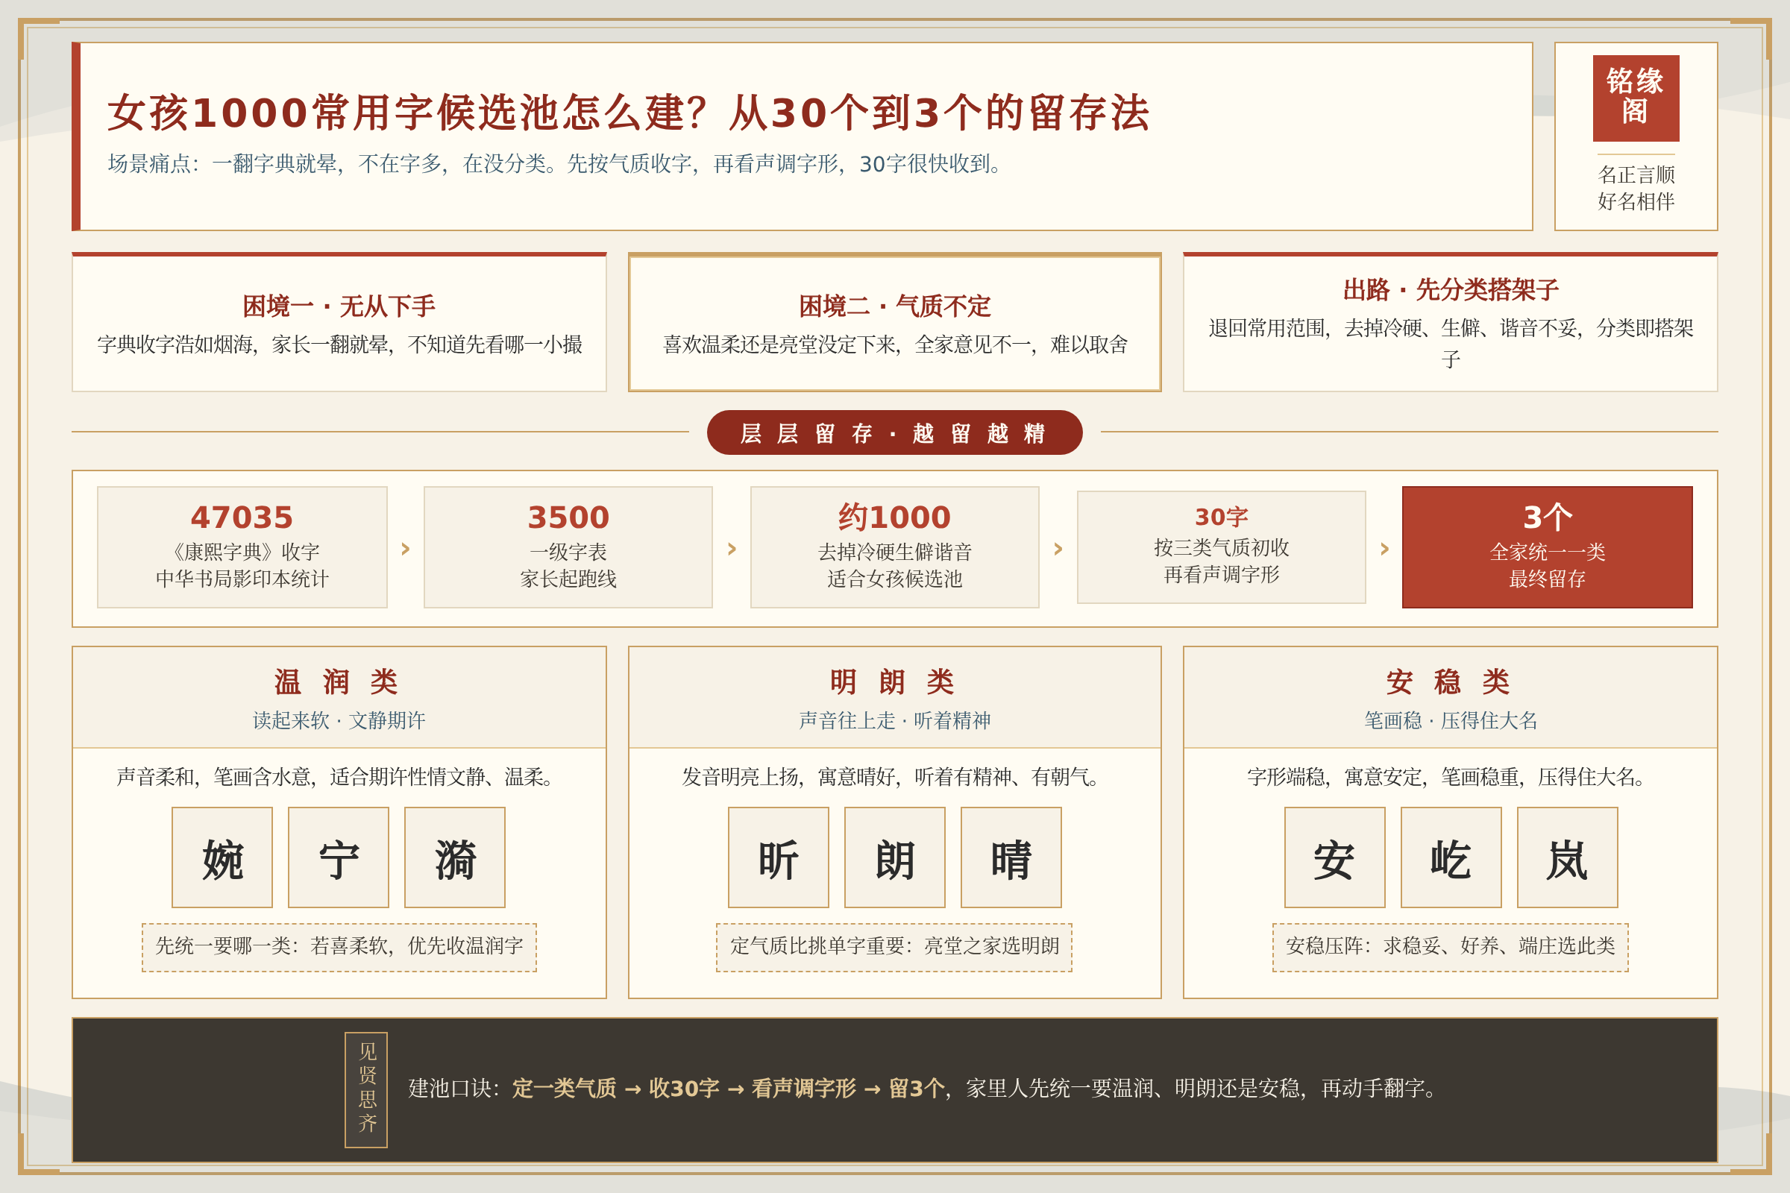Image resolution: width=1790 pixels, height=1193 pixels.
Task: Click the 层层留存·越留越精 pill banner
Action: 895,432
